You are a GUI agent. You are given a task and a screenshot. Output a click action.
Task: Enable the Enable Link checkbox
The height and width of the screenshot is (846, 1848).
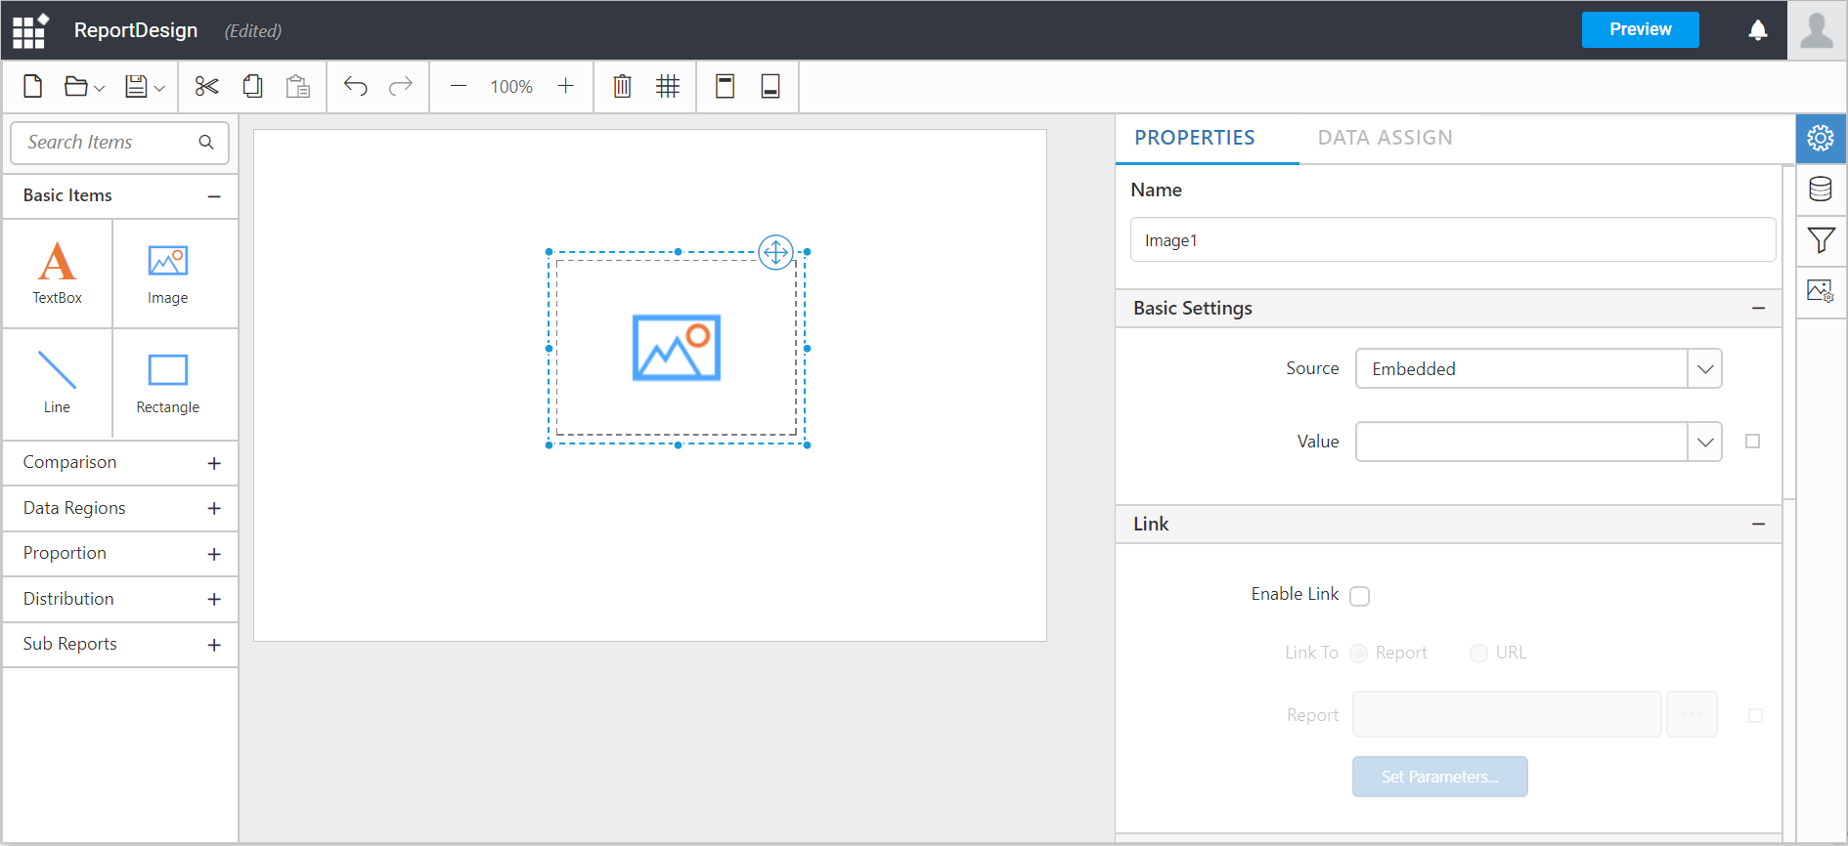click(1359, 596)
